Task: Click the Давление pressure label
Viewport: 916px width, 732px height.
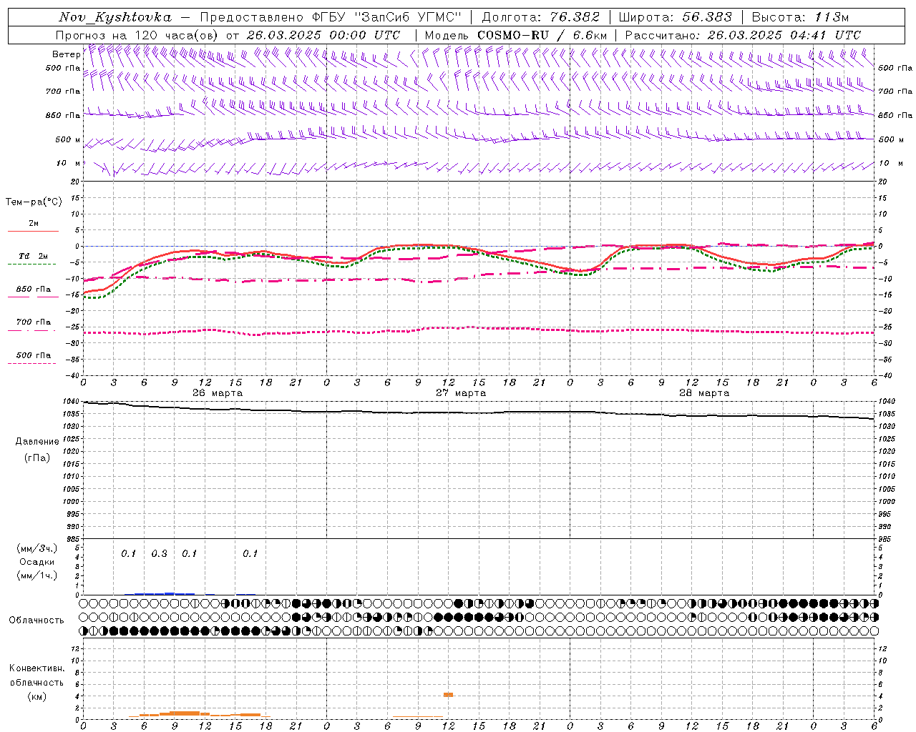Action: pos(37,442)
